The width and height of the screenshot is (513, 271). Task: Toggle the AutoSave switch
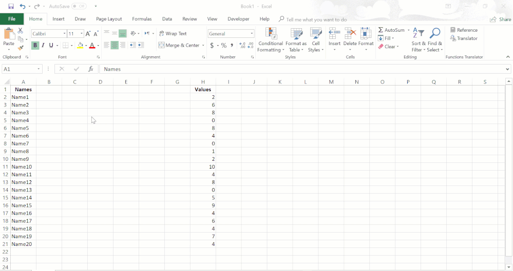tap(79, 6)
